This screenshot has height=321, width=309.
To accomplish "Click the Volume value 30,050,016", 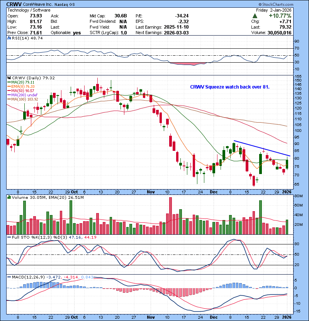I will pos(279,33).
